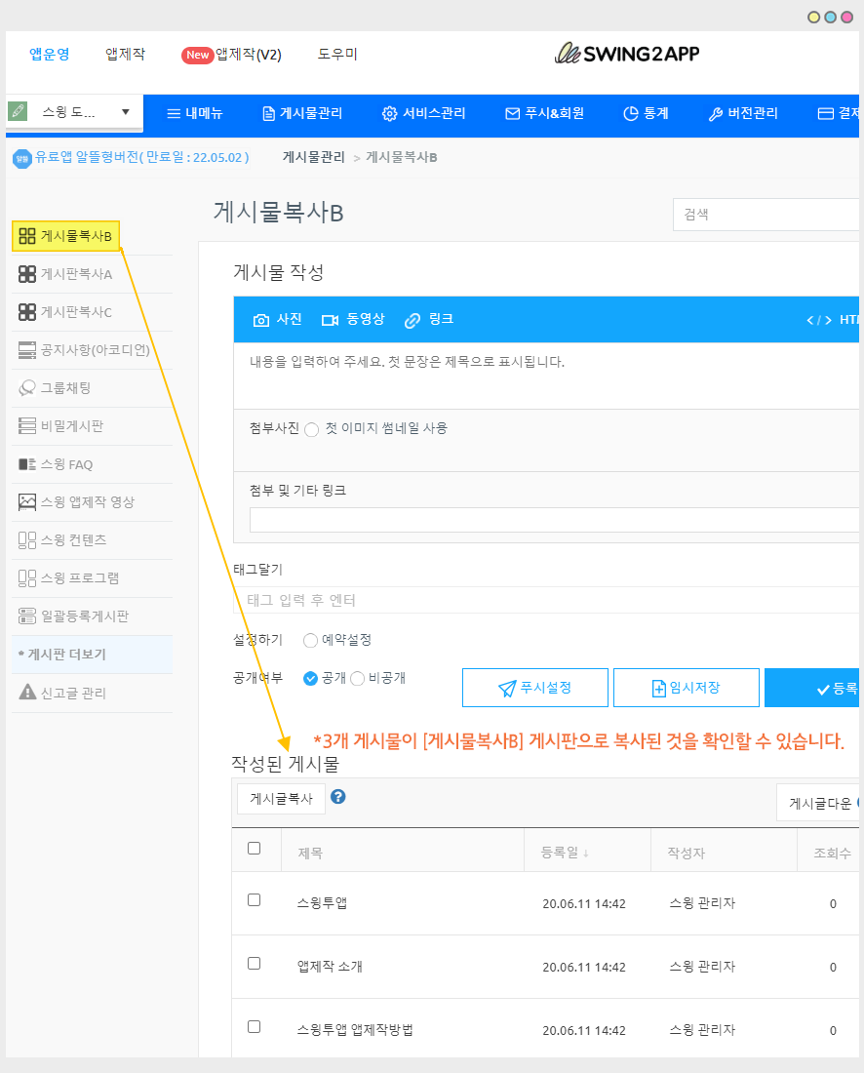
Task: Click the 그룹채팅 chat bubble icon
Action: tap(27, 388)
